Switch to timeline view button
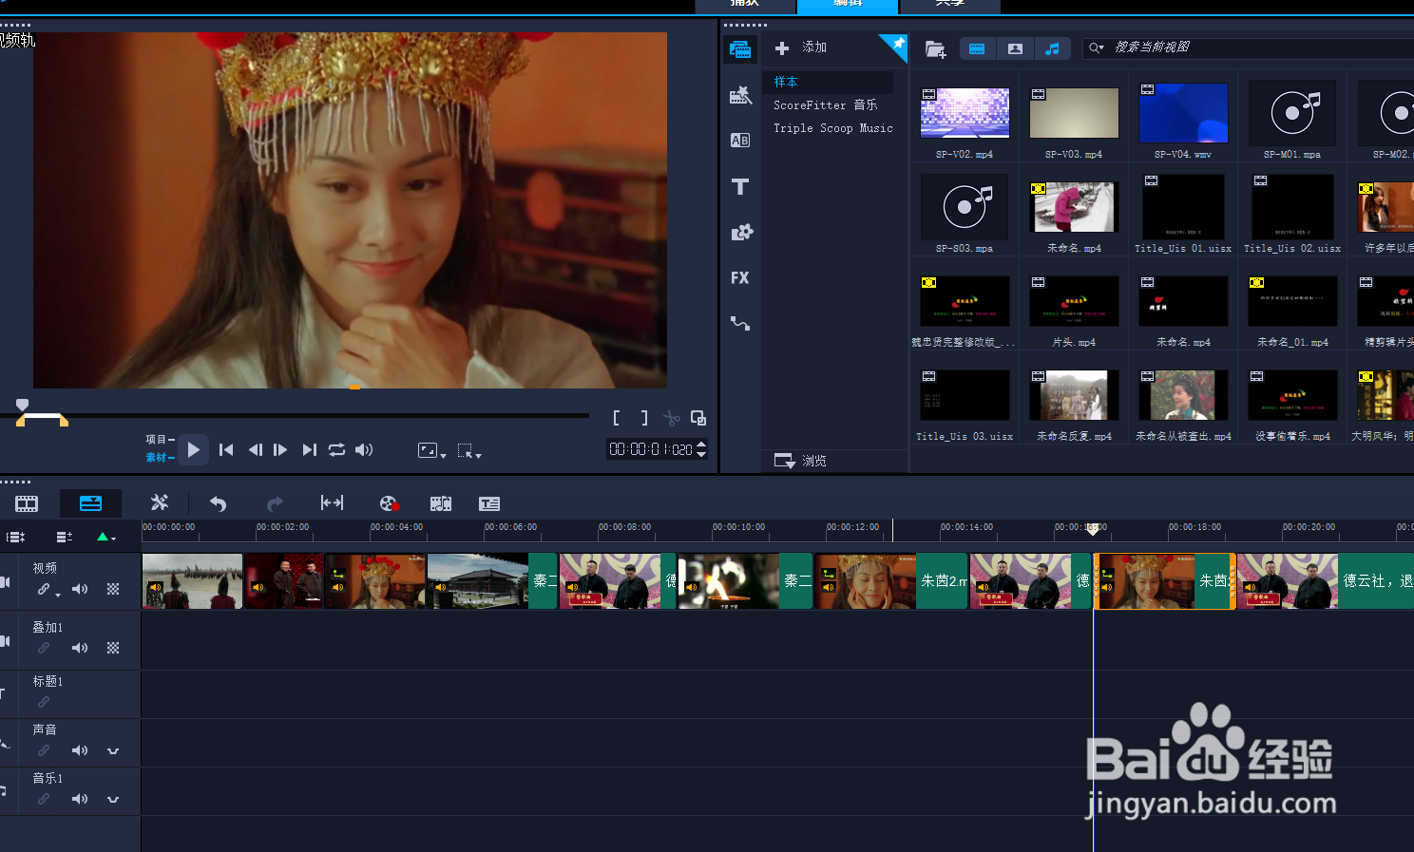 click(x=90, y=503)
